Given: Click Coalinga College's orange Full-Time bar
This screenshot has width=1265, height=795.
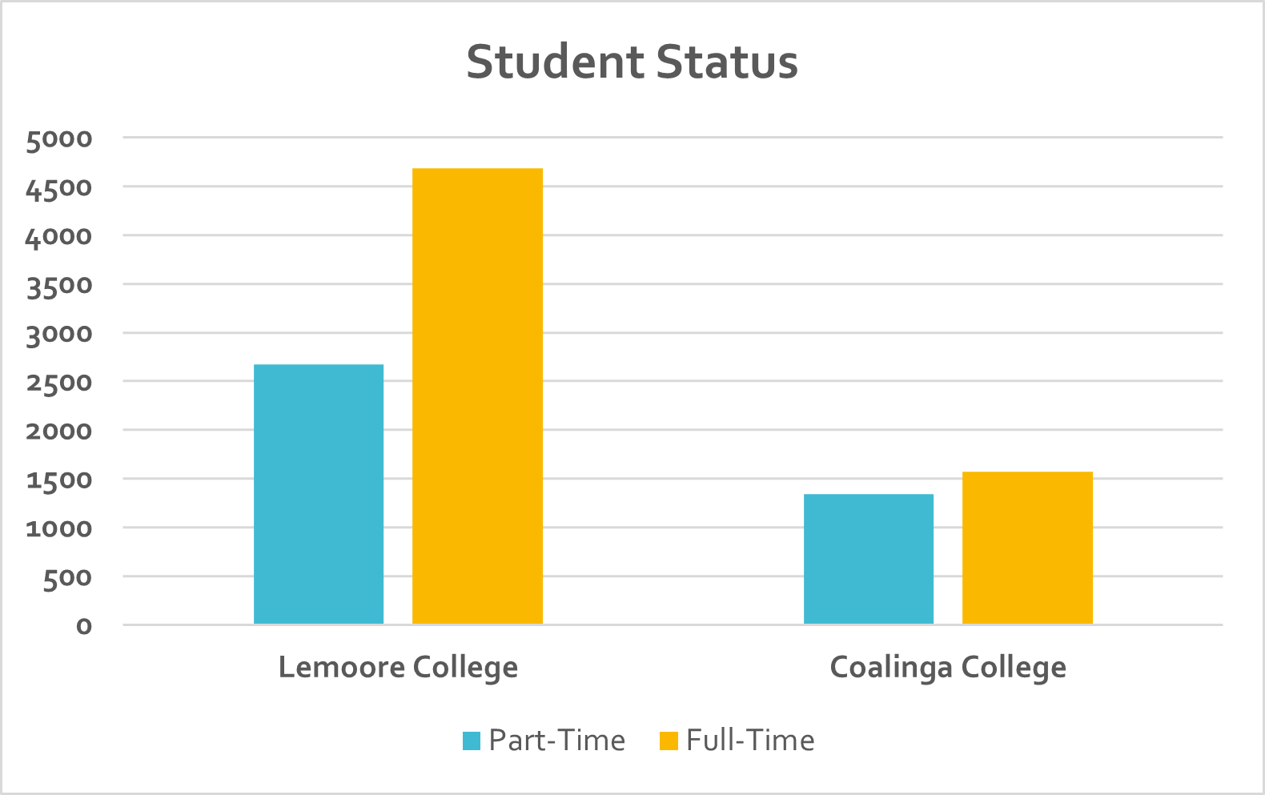Looking at the screenshot, I should [1027, 548].
